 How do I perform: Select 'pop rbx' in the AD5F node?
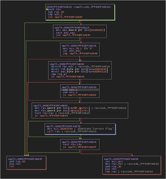(15, 164)
